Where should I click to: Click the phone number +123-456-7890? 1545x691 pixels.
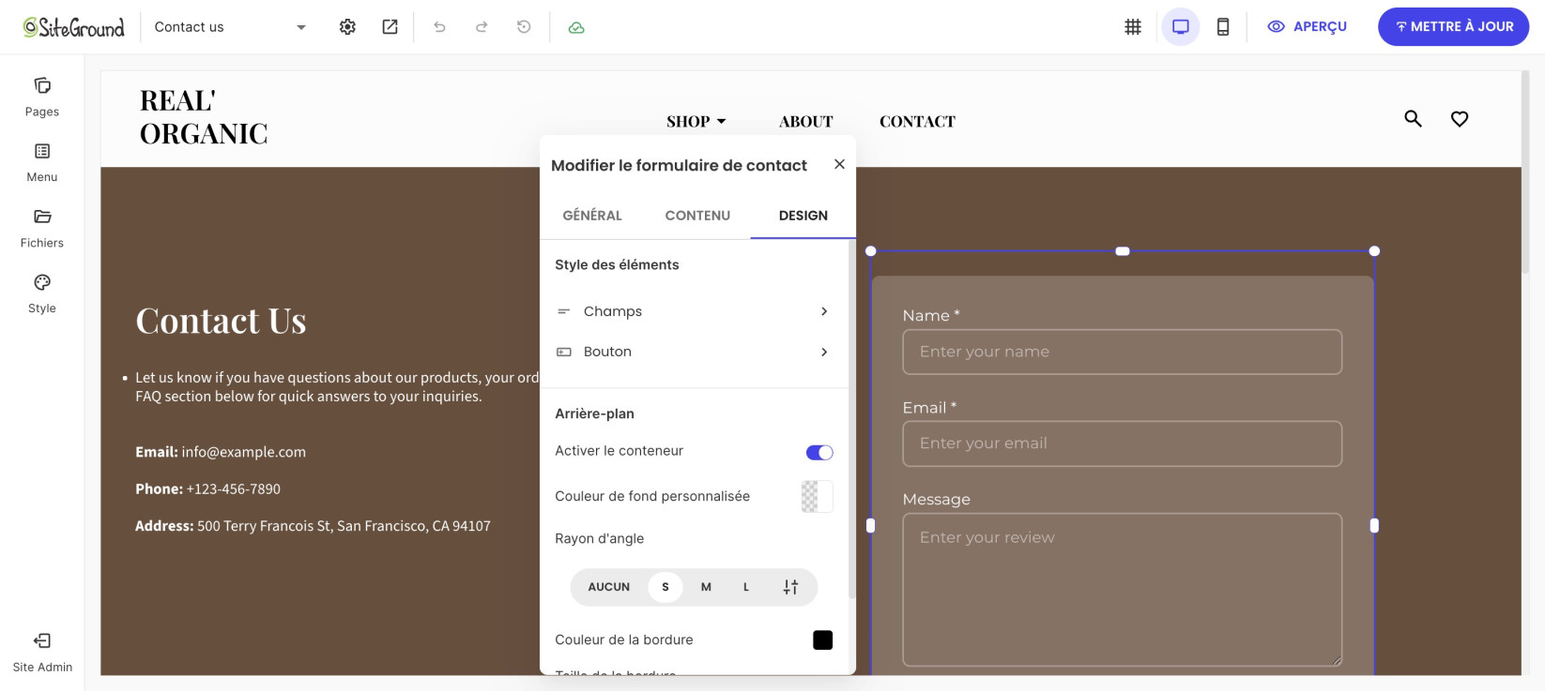coord(234,489)
